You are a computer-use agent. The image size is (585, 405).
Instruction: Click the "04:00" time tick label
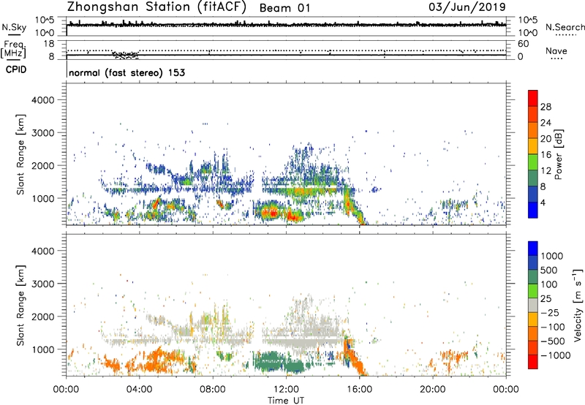click(139, 390)
